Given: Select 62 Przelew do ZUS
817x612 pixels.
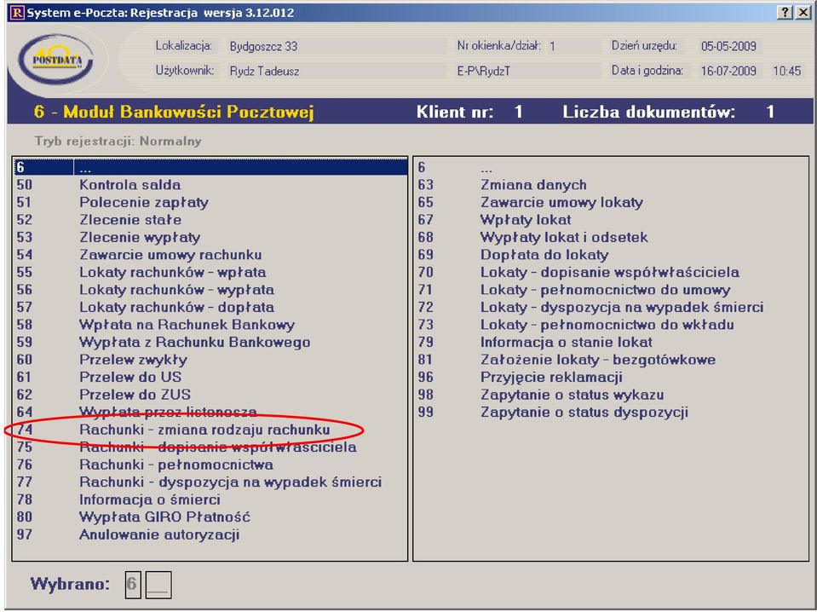Looking at the screenshot, I should (210, 395).
